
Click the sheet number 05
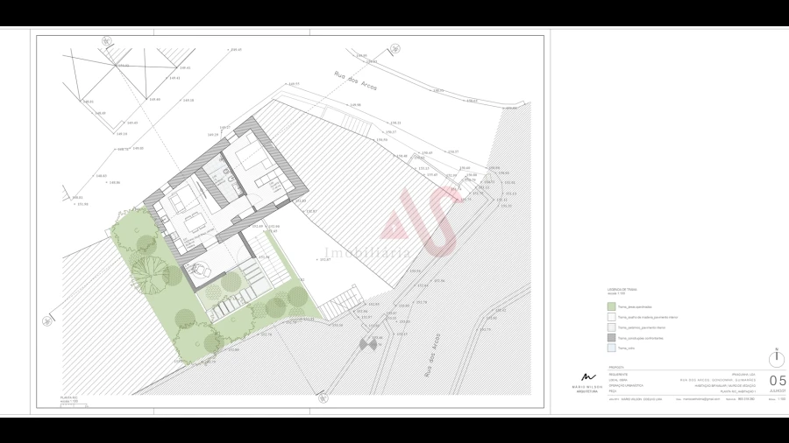pos(777,381)
